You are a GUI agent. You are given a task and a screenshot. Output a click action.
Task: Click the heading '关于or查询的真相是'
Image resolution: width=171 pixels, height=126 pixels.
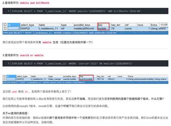[16, 113]
